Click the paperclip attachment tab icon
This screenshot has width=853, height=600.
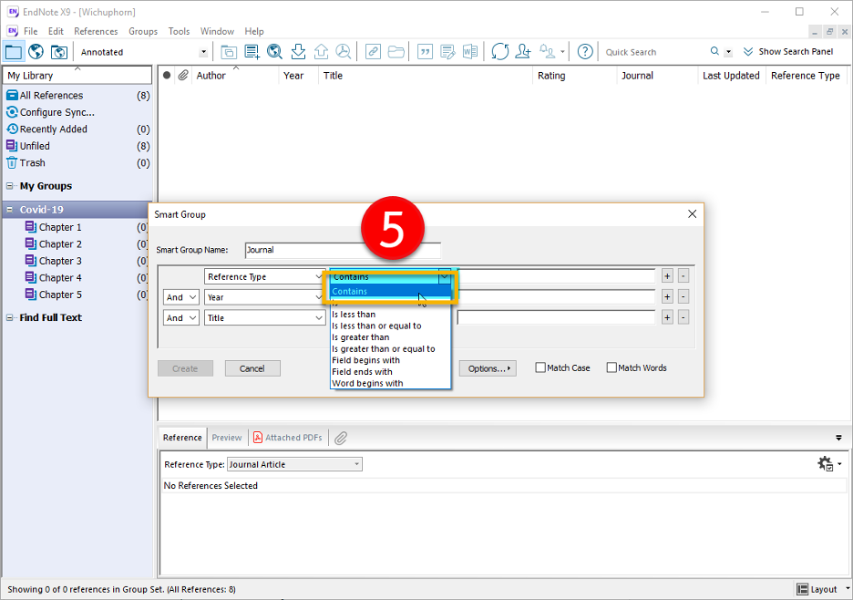(341, 438)
